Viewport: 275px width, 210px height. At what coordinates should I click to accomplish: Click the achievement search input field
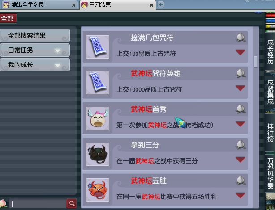click(x=37, y=204)
